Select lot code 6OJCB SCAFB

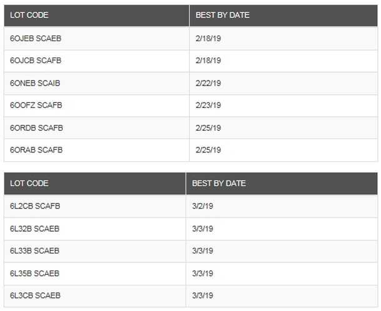36,61
